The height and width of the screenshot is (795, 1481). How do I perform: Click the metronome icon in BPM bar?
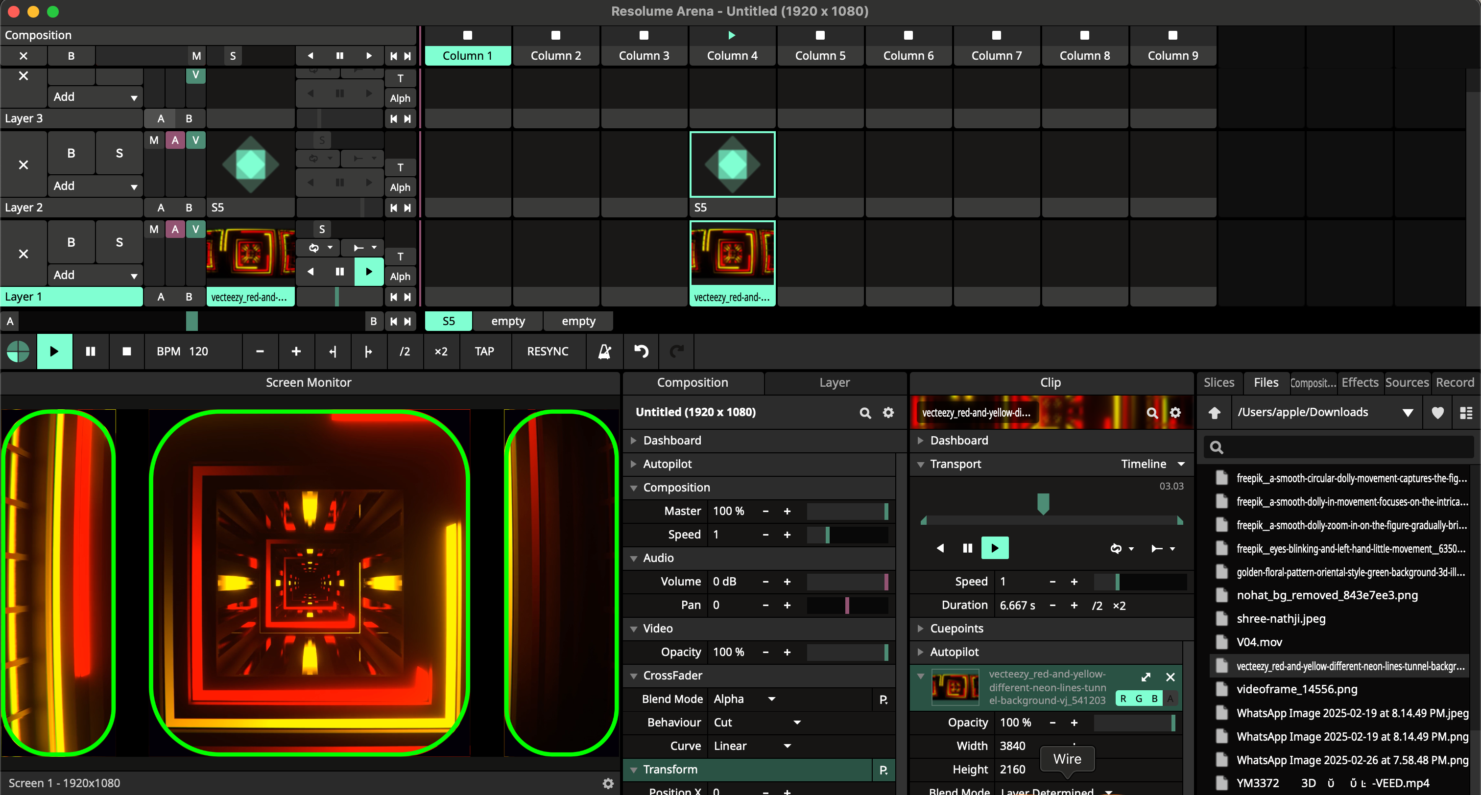coord(604,351)
